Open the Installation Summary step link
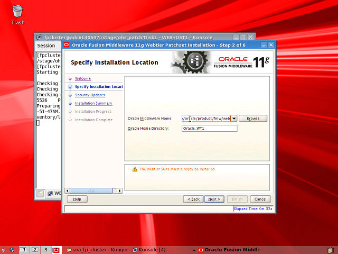Image resolution: width=338 pixels, height=254 pixels. (x=93, y=103)
